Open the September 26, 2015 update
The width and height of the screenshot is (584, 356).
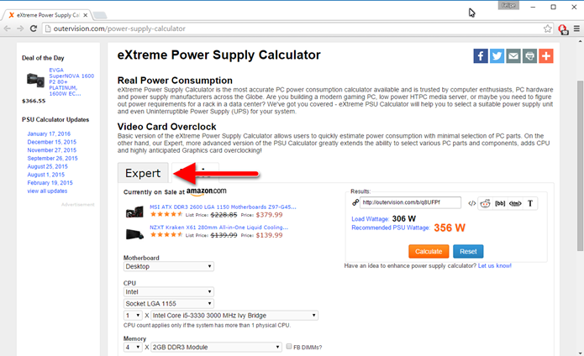tap(52, 159)
